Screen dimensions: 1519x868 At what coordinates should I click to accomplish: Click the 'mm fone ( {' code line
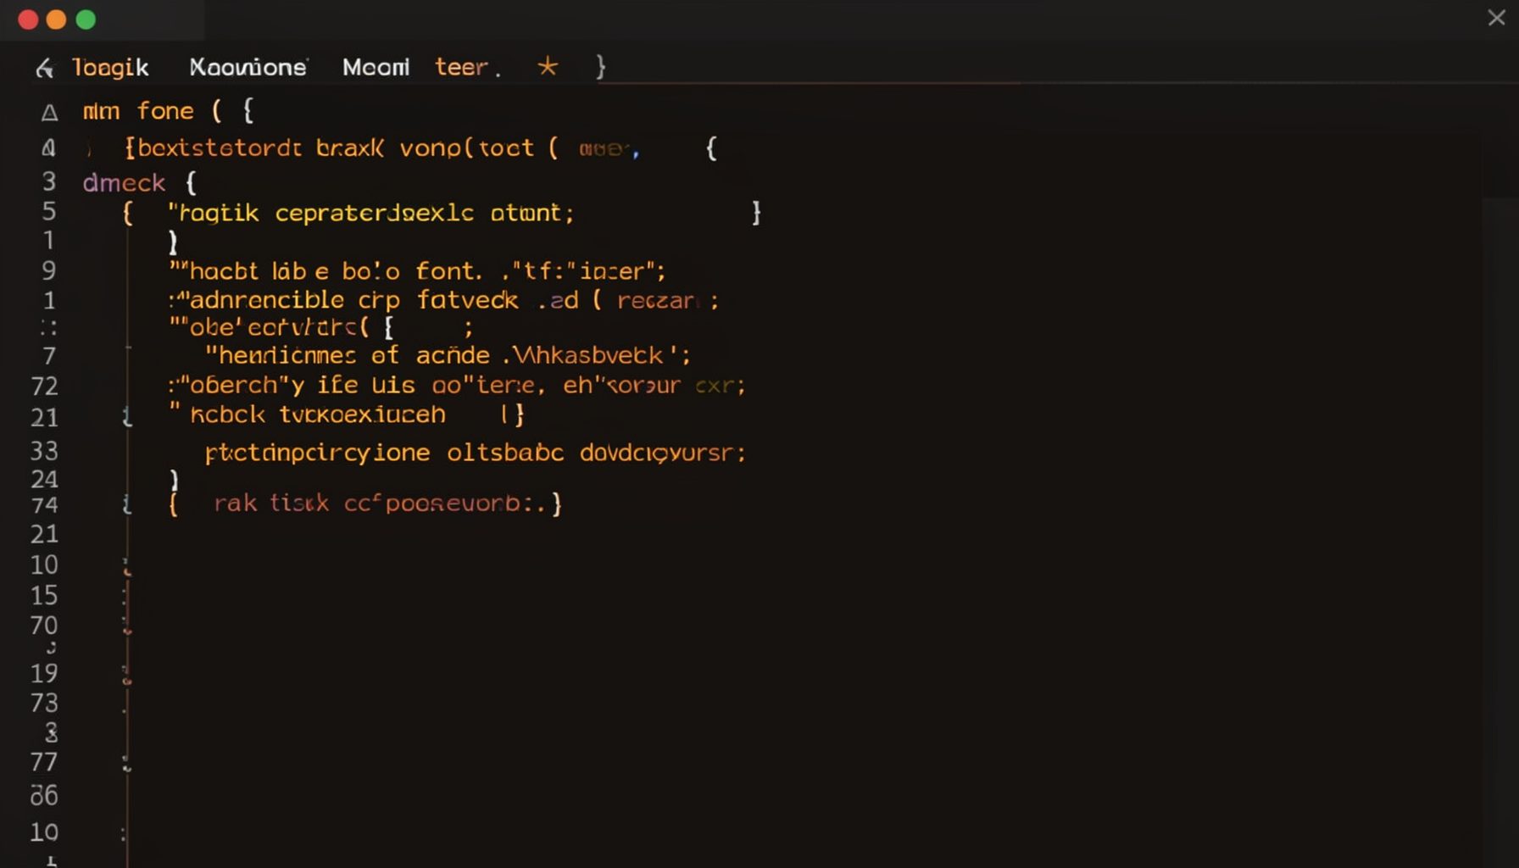pos(168,111)
